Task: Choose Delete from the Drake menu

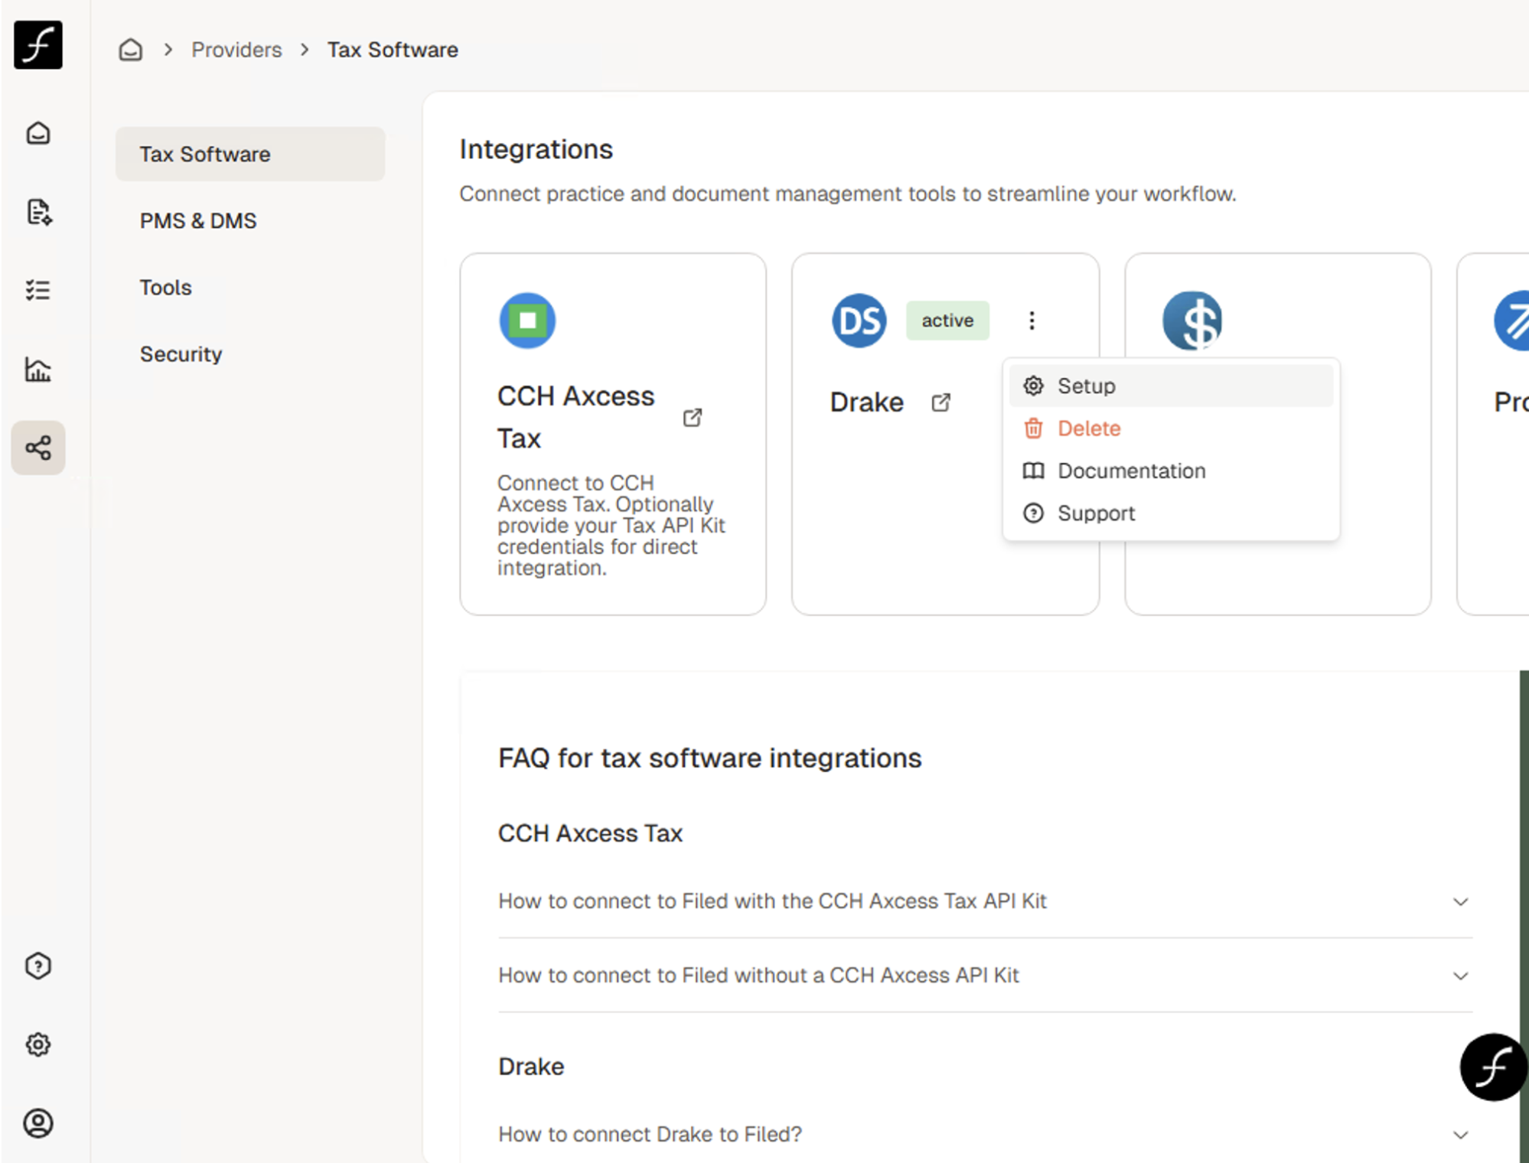Action: point(1171,428)
